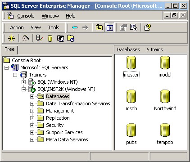Click the New Database cylinder toolbar icon
The height and width of the screenshot is (162, 190).
coord(50,38)
